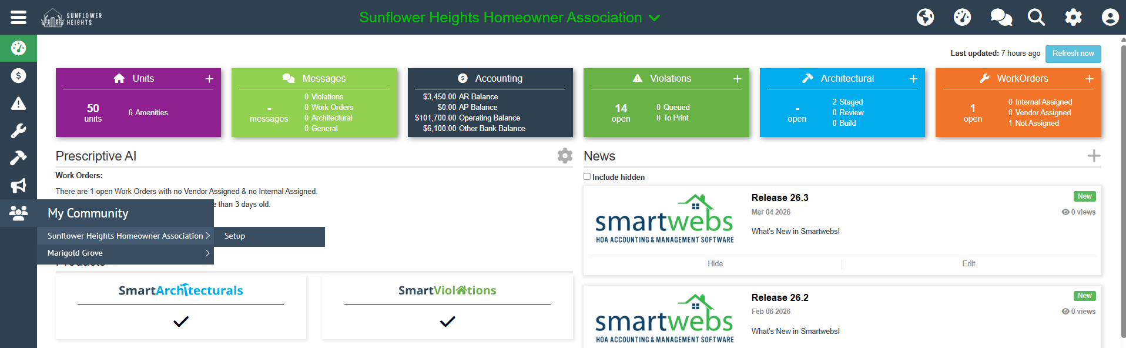This screenshot has height=348, width=1126.
Task: Open the user profile icon
Action: [x=1110, y=17]
